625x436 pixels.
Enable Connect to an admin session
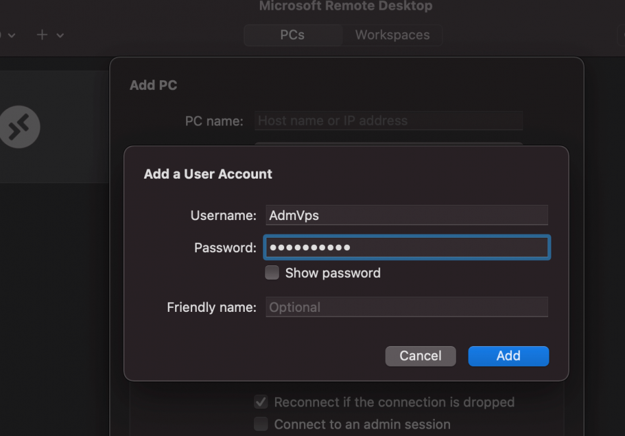261,424
